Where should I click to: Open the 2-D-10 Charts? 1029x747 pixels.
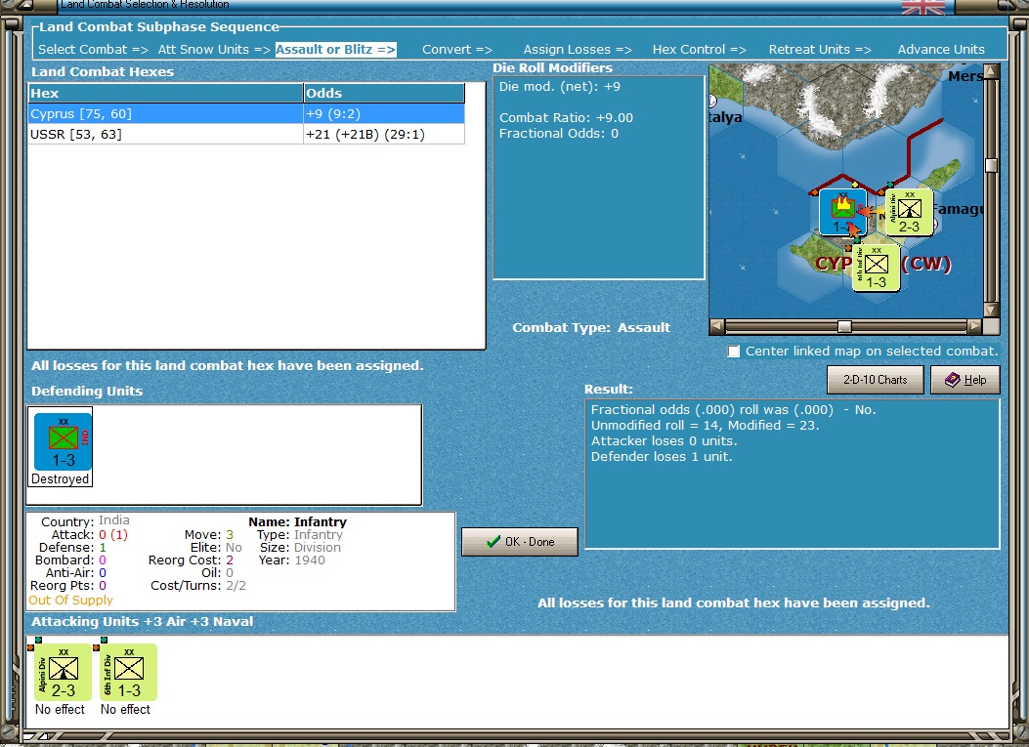coord(875,380)
